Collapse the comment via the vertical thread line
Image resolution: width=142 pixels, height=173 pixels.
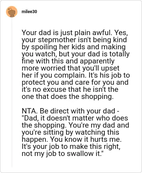pyautogui.click(x=12, y=92)
